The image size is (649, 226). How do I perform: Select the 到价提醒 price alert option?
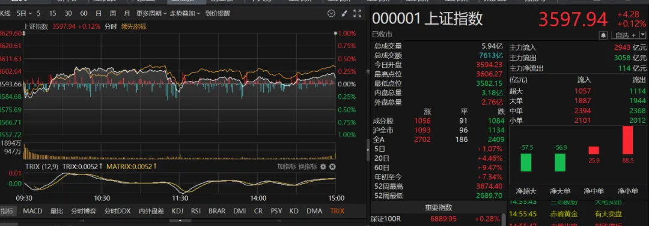(x=218, y=14)
